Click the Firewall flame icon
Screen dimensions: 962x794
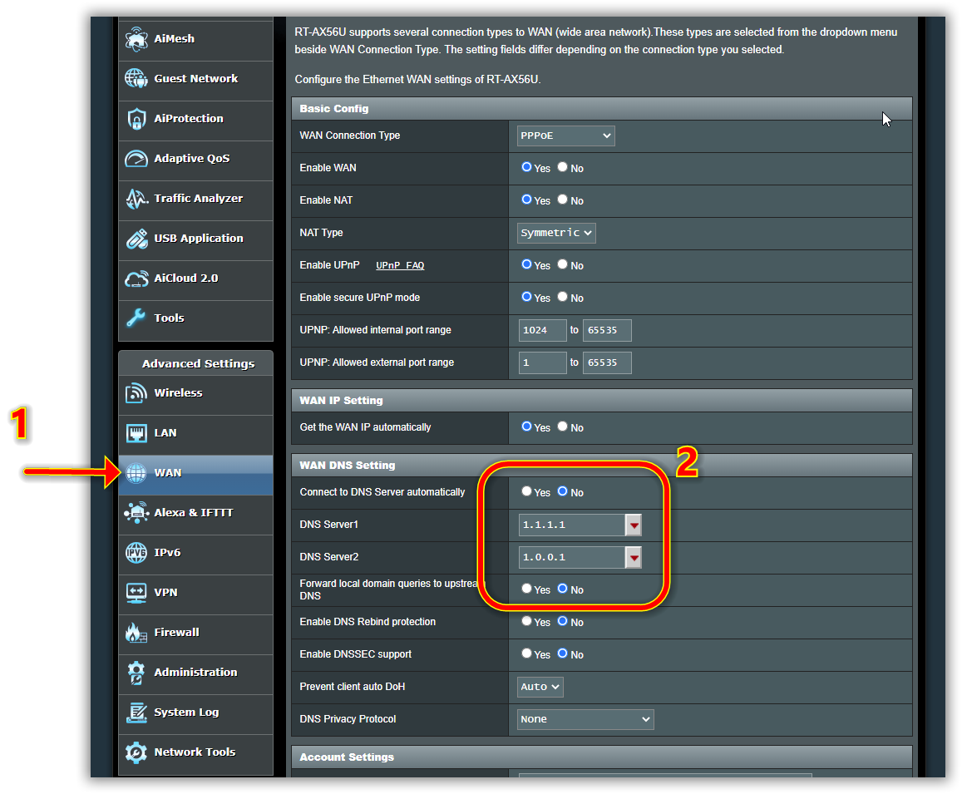136,633
